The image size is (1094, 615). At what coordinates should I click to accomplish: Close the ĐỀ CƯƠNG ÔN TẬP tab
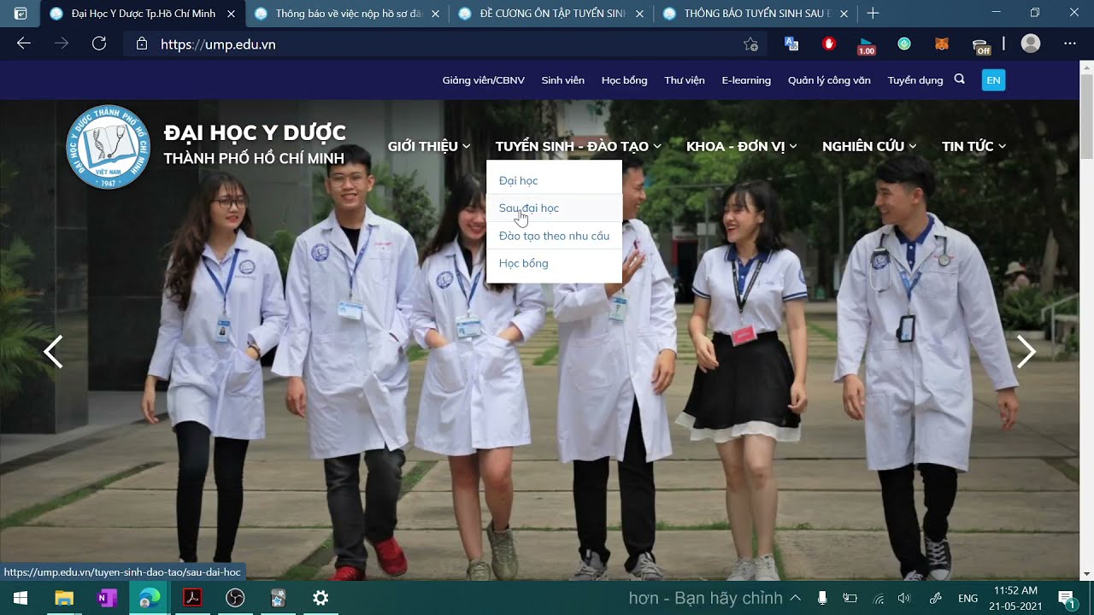coord(639,14)
